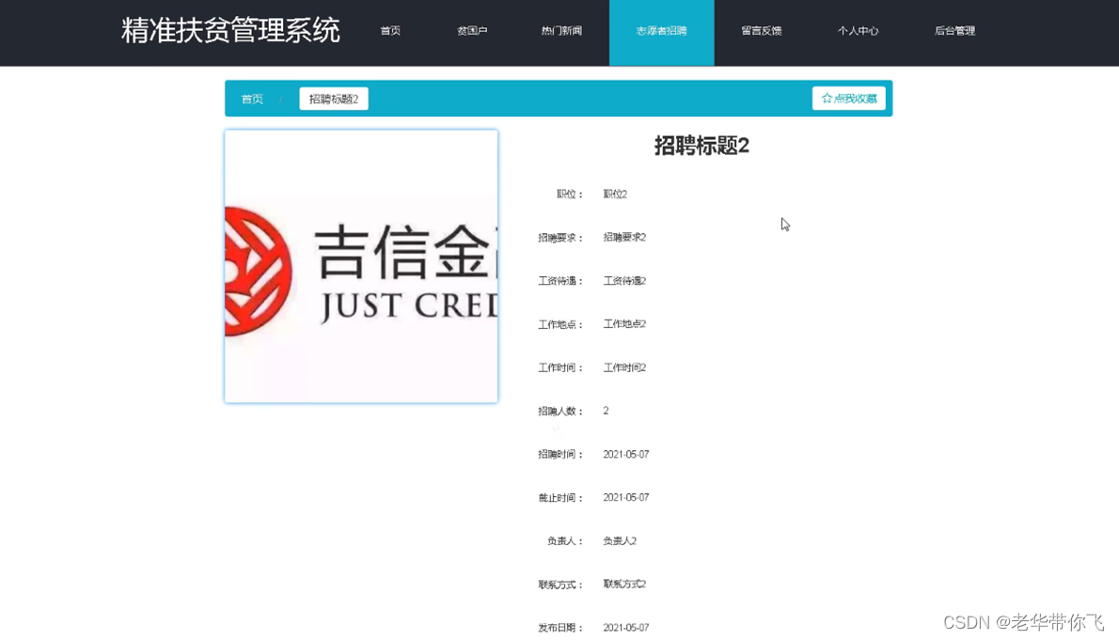Click the 负责人： field label

click(565, 541)
